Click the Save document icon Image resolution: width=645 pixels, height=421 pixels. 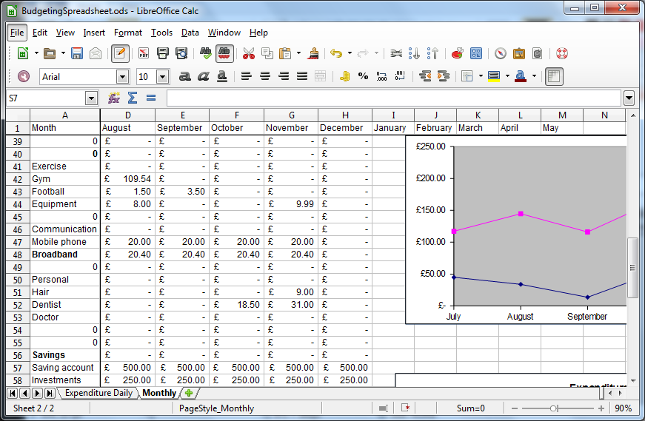point(77,53)
